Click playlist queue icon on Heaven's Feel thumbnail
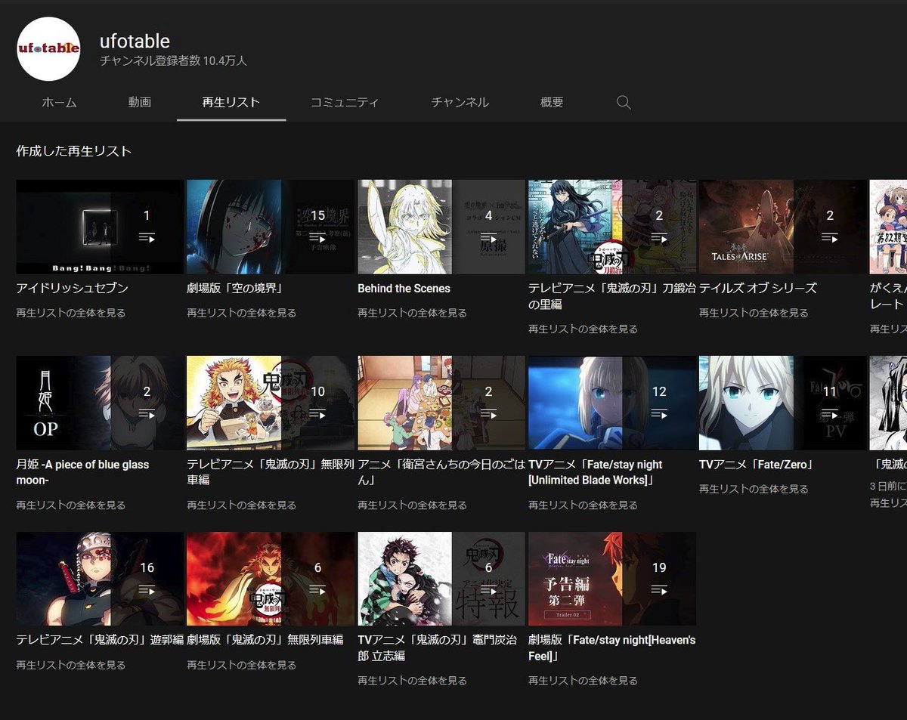This screenshot has height=720, width=907. pos(659,590)
